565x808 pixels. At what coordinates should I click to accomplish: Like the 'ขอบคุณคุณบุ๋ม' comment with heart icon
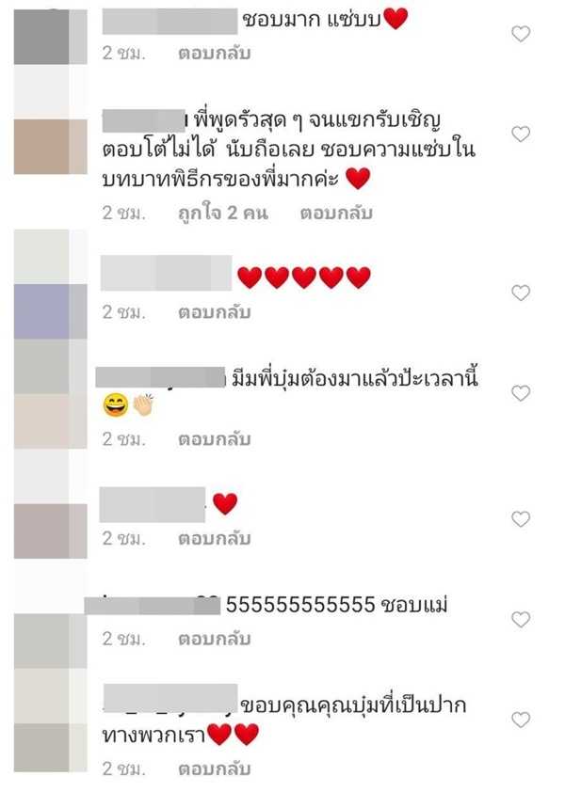pyautogui.click(x=521, y=720)
